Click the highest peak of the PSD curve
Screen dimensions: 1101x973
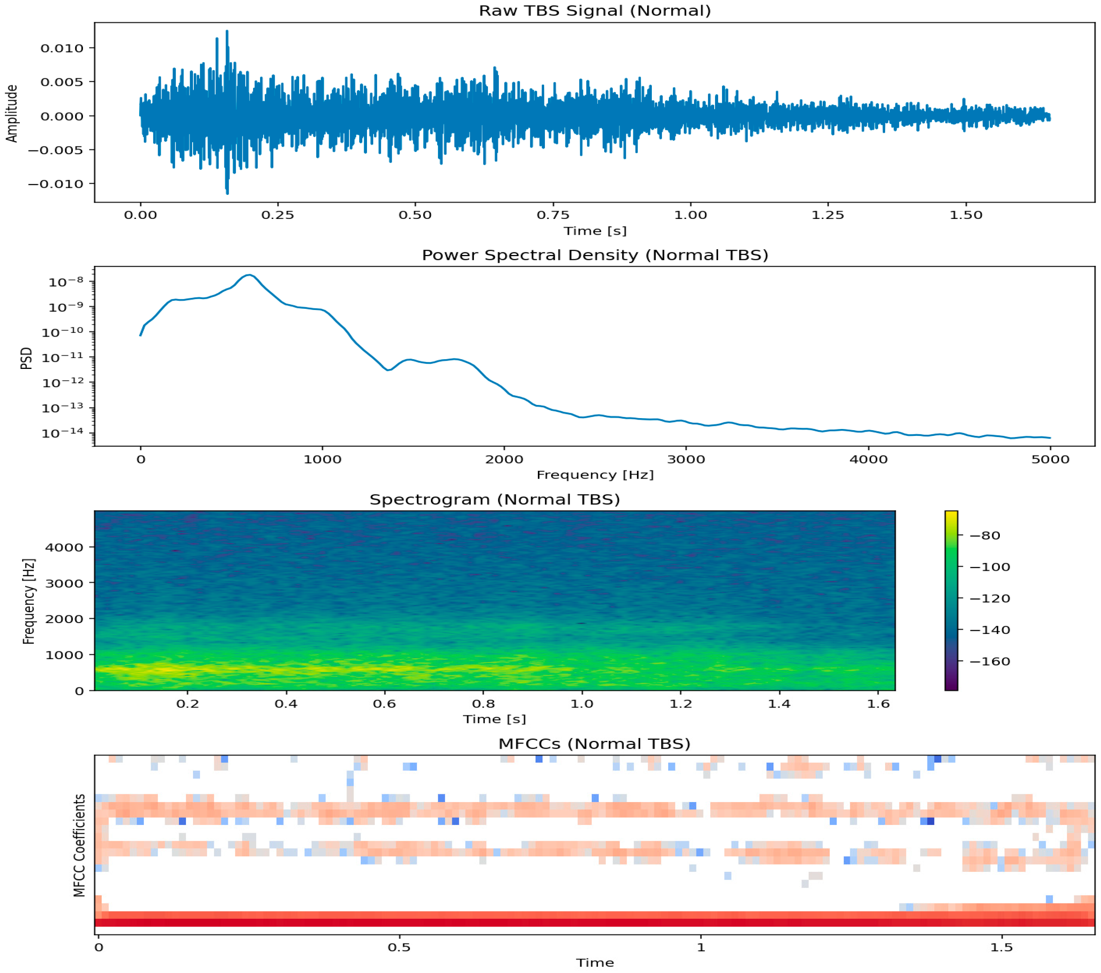(249, 275)
